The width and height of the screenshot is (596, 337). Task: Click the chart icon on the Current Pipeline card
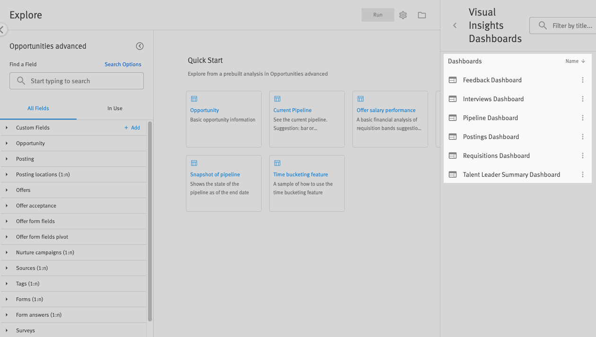click(277, 99)
